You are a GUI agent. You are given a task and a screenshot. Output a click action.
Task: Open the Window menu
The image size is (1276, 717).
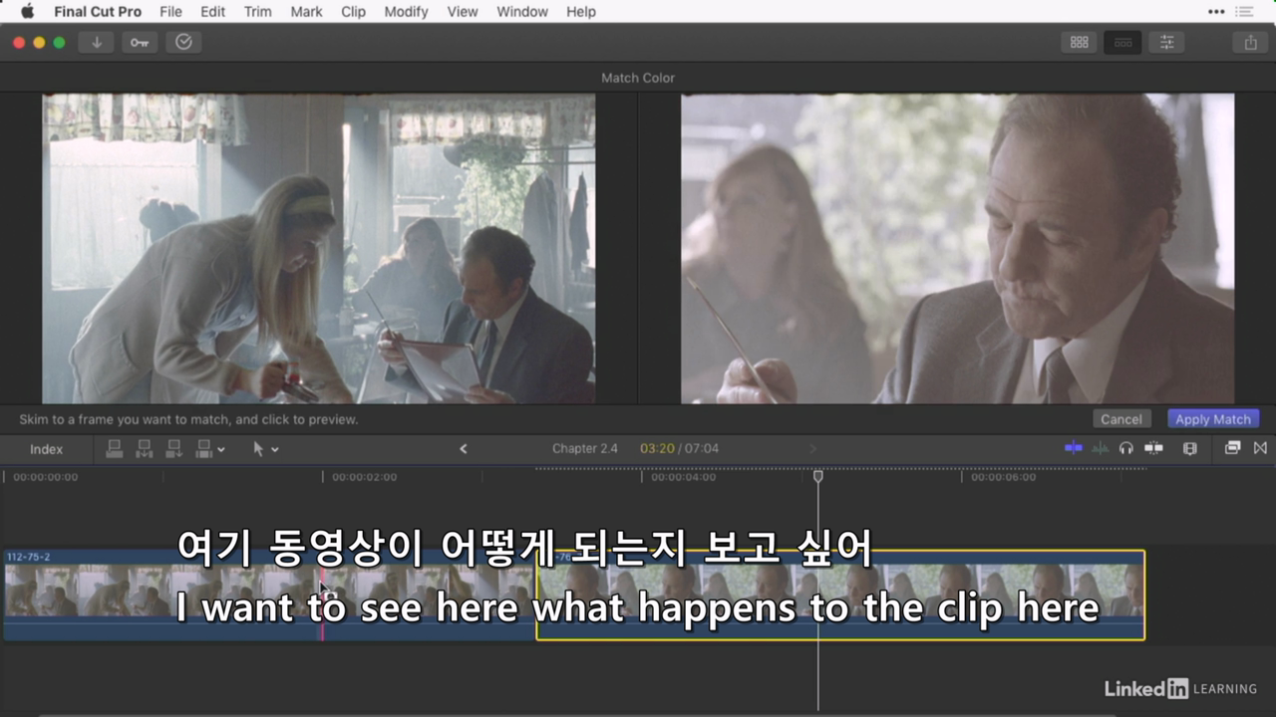522,12
